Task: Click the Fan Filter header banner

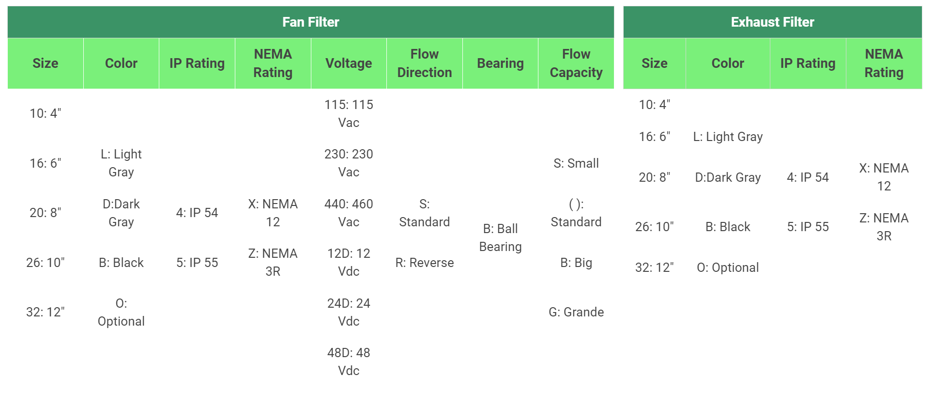Action: coord(310,22)
